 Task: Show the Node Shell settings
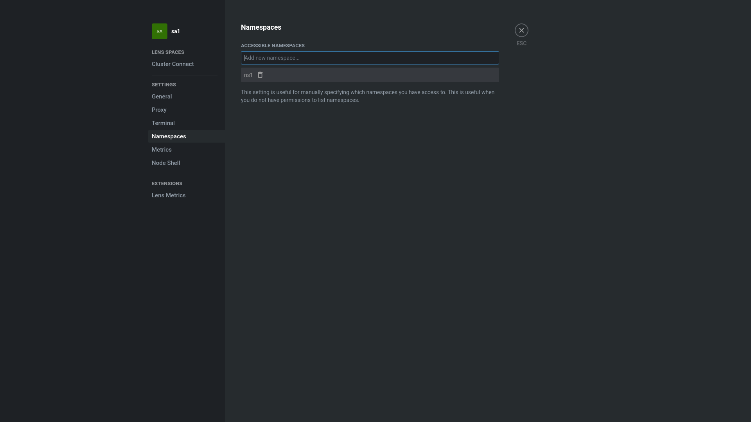click(166, 163)
